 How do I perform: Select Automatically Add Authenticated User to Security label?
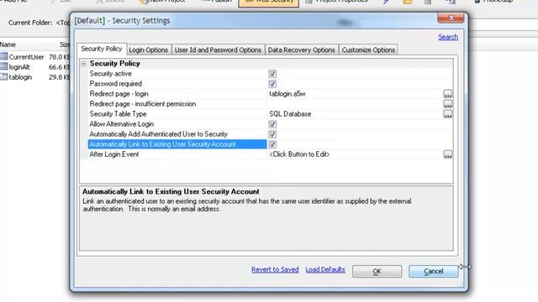pos(159,134)
